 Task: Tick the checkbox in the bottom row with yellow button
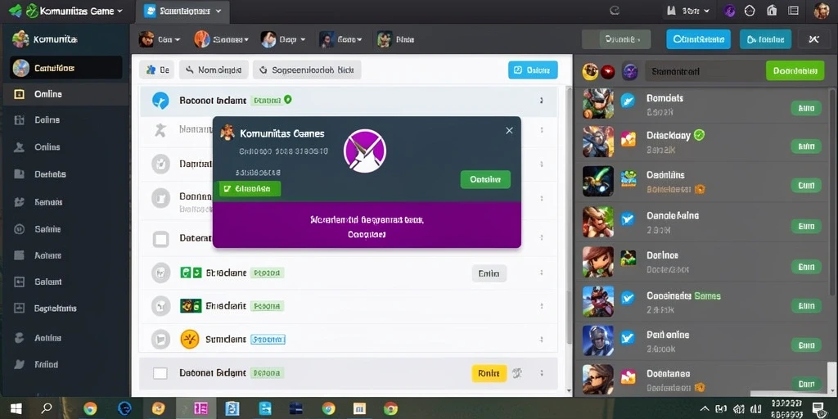(160, 373)
